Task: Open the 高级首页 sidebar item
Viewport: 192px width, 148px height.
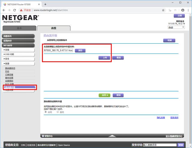Action: tap(18, 36)
